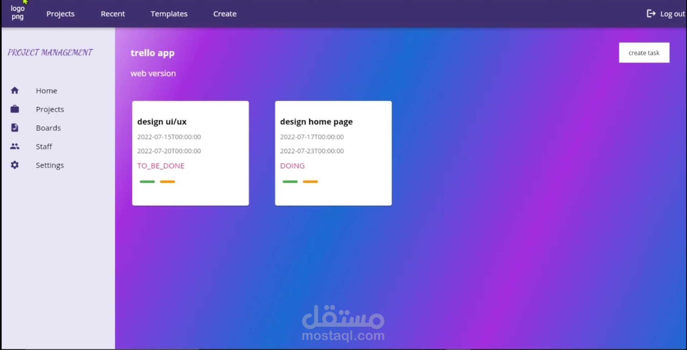Open Settings label in the sidebar
The height and width of the screenshot is (350, 687).
click(50, 165)
